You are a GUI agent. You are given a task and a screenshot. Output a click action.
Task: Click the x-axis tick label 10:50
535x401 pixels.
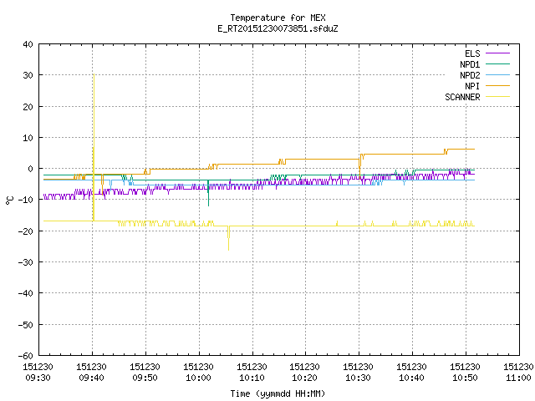(x=465, y=378)
